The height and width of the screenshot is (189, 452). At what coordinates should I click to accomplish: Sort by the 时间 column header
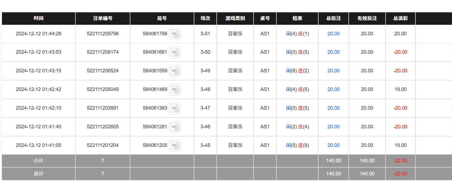tap(39, 18)
